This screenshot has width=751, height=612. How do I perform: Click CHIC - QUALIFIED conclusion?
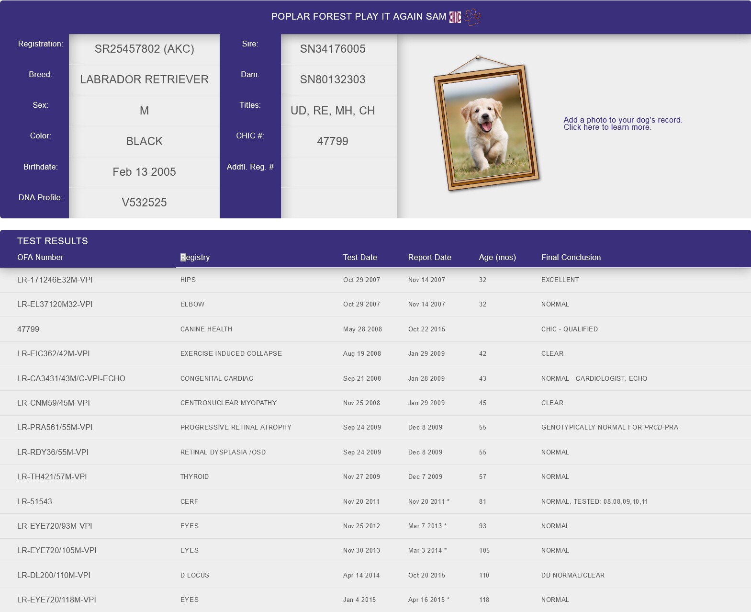[570, 329]
